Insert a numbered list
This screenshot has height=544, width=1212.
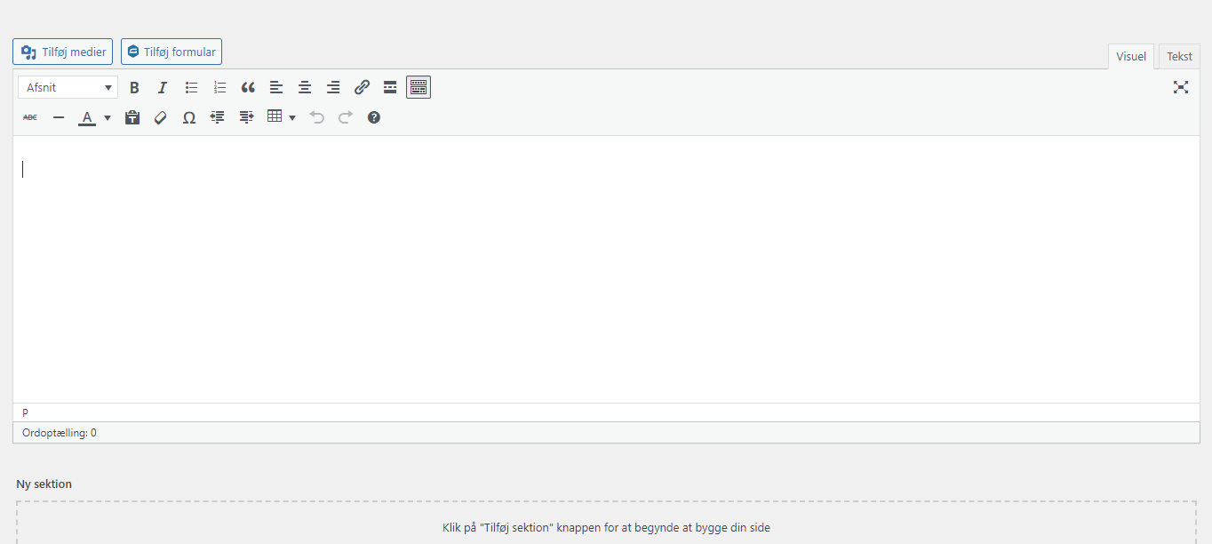click(x=219, y=87)
